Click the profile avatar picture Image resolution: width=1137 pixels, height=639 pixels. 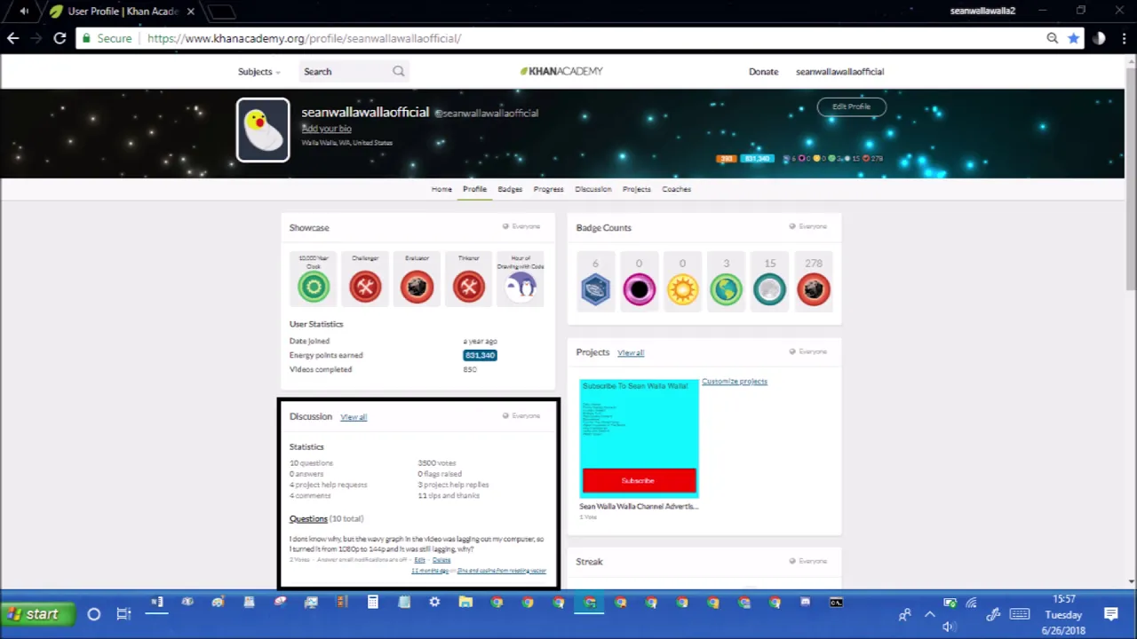point(263,130)
